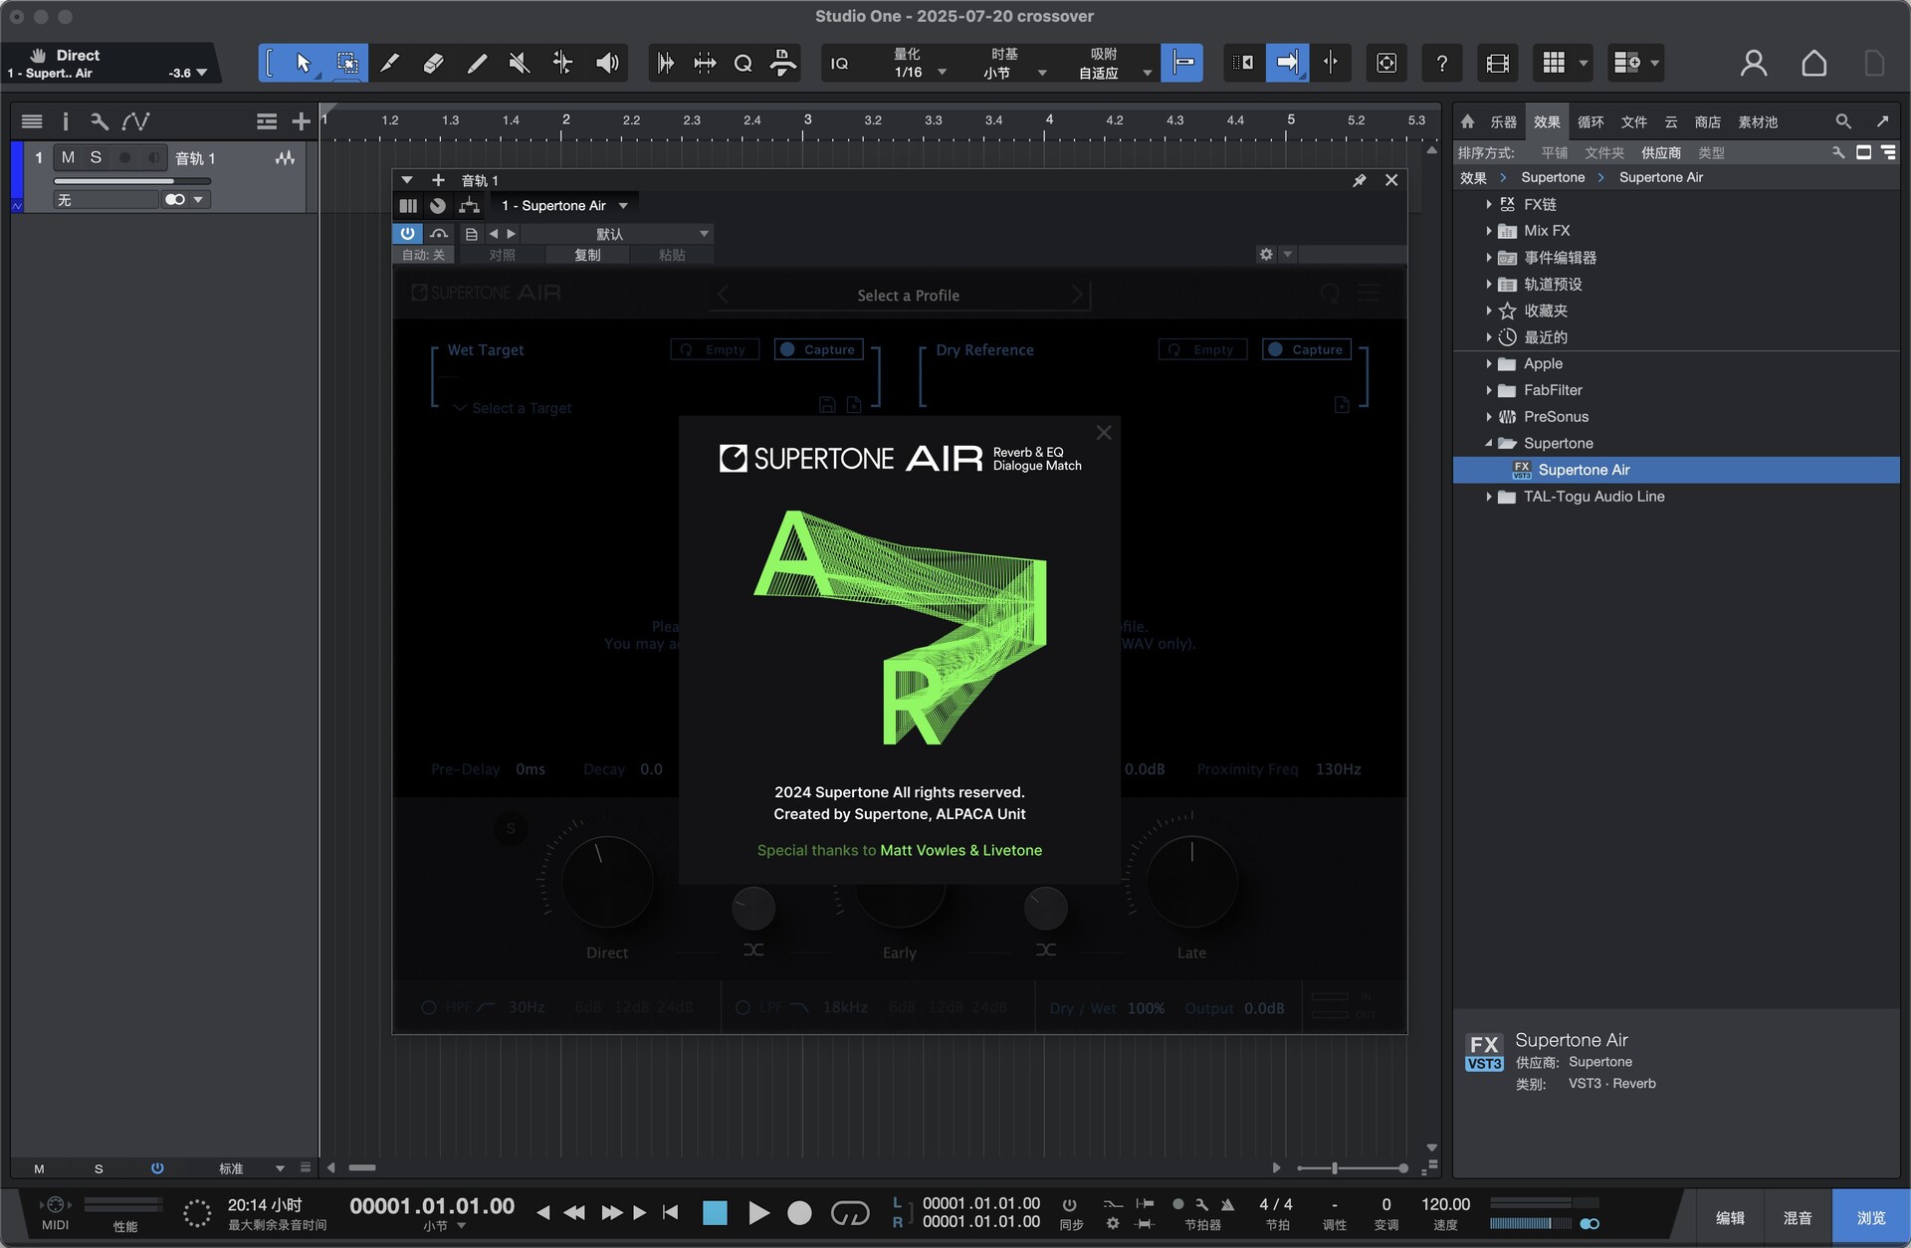Screen dimensions: 1911x1248
Task: Open timebase 小节 dropdown
Action: coord(1013,72)
